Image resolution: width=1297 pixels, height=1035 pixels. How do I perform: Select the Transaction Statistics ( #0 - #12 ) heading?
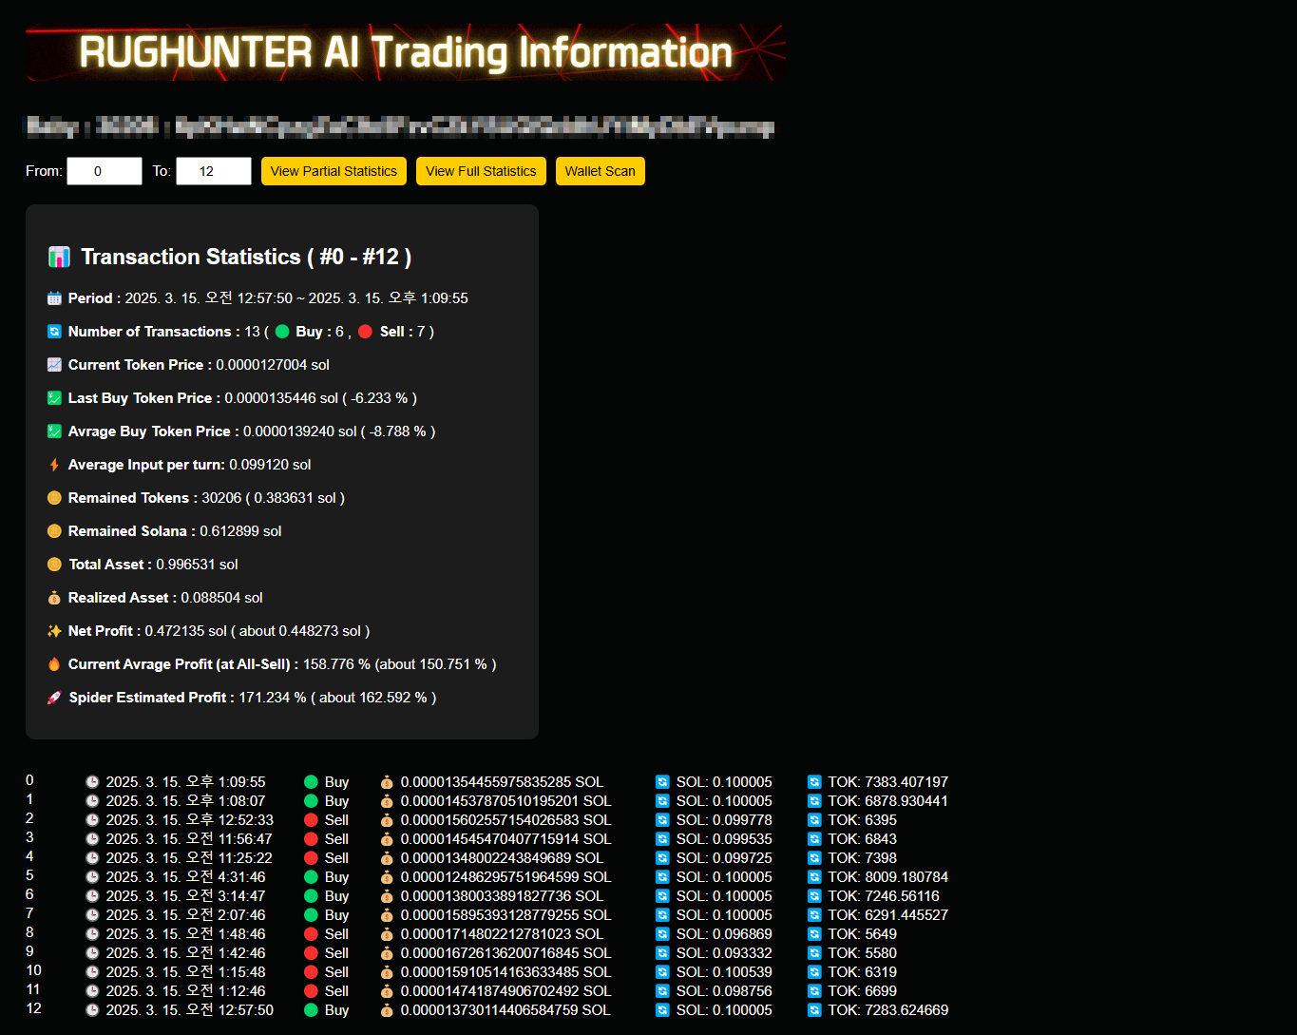[246, 257]
